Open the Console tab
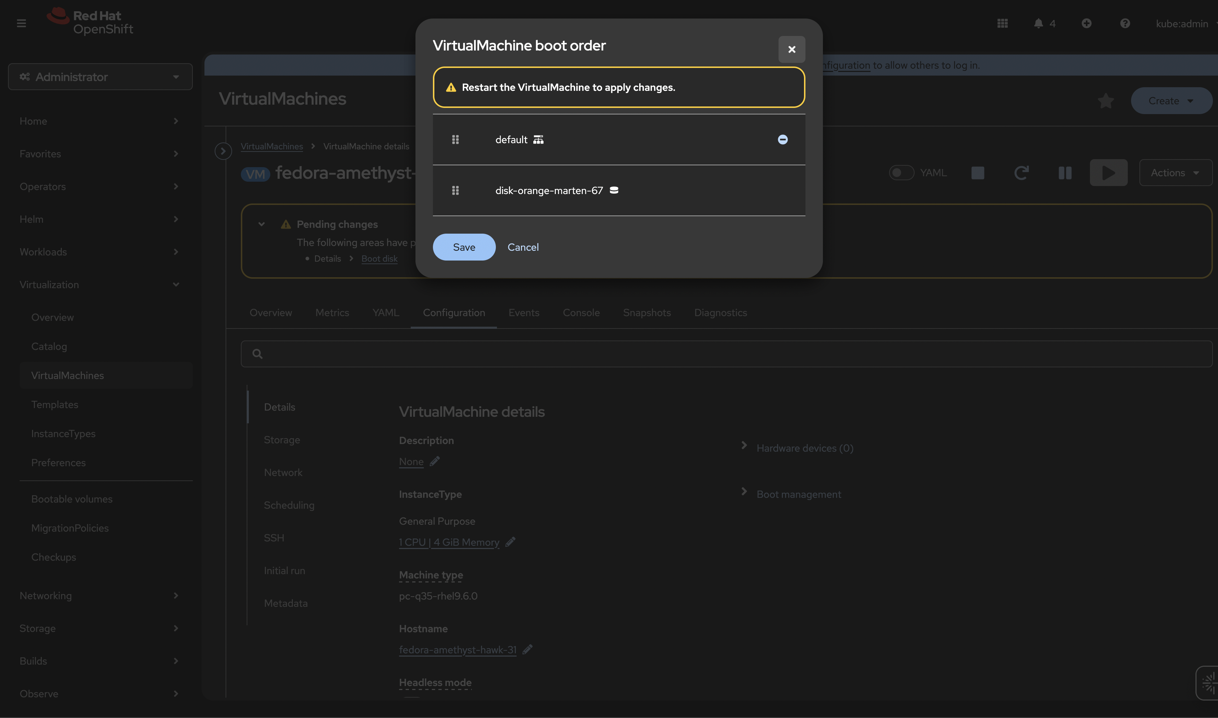Image resolution: width=1218 pixels, height=718 pixels. click(x=581, y=313)
